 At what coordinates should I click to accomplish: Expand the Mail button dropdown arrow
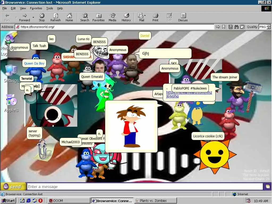pyautogui.click(x=145, y=16)
